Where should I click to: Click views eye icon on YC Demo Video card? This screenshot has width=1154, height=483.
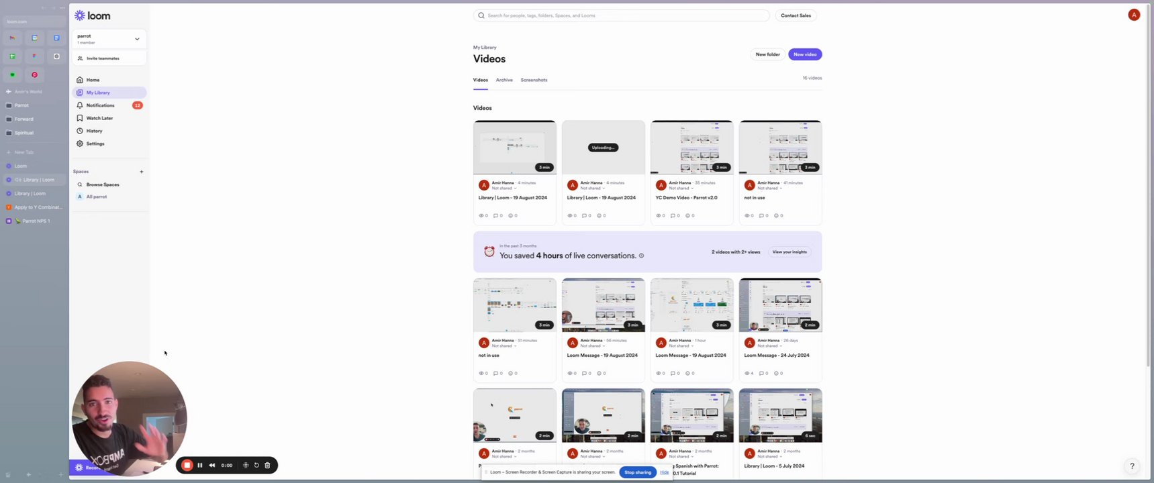coord(659,216)
